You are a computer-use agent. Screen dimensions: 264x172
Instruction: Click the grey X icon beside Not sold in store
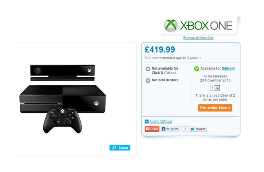[x=148, y=80]
